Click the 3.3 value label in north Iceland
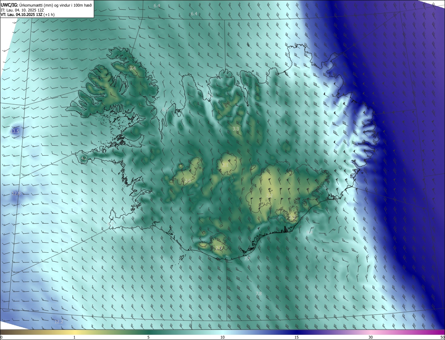Screen dimensions: 445x340 tap(236, 129)
